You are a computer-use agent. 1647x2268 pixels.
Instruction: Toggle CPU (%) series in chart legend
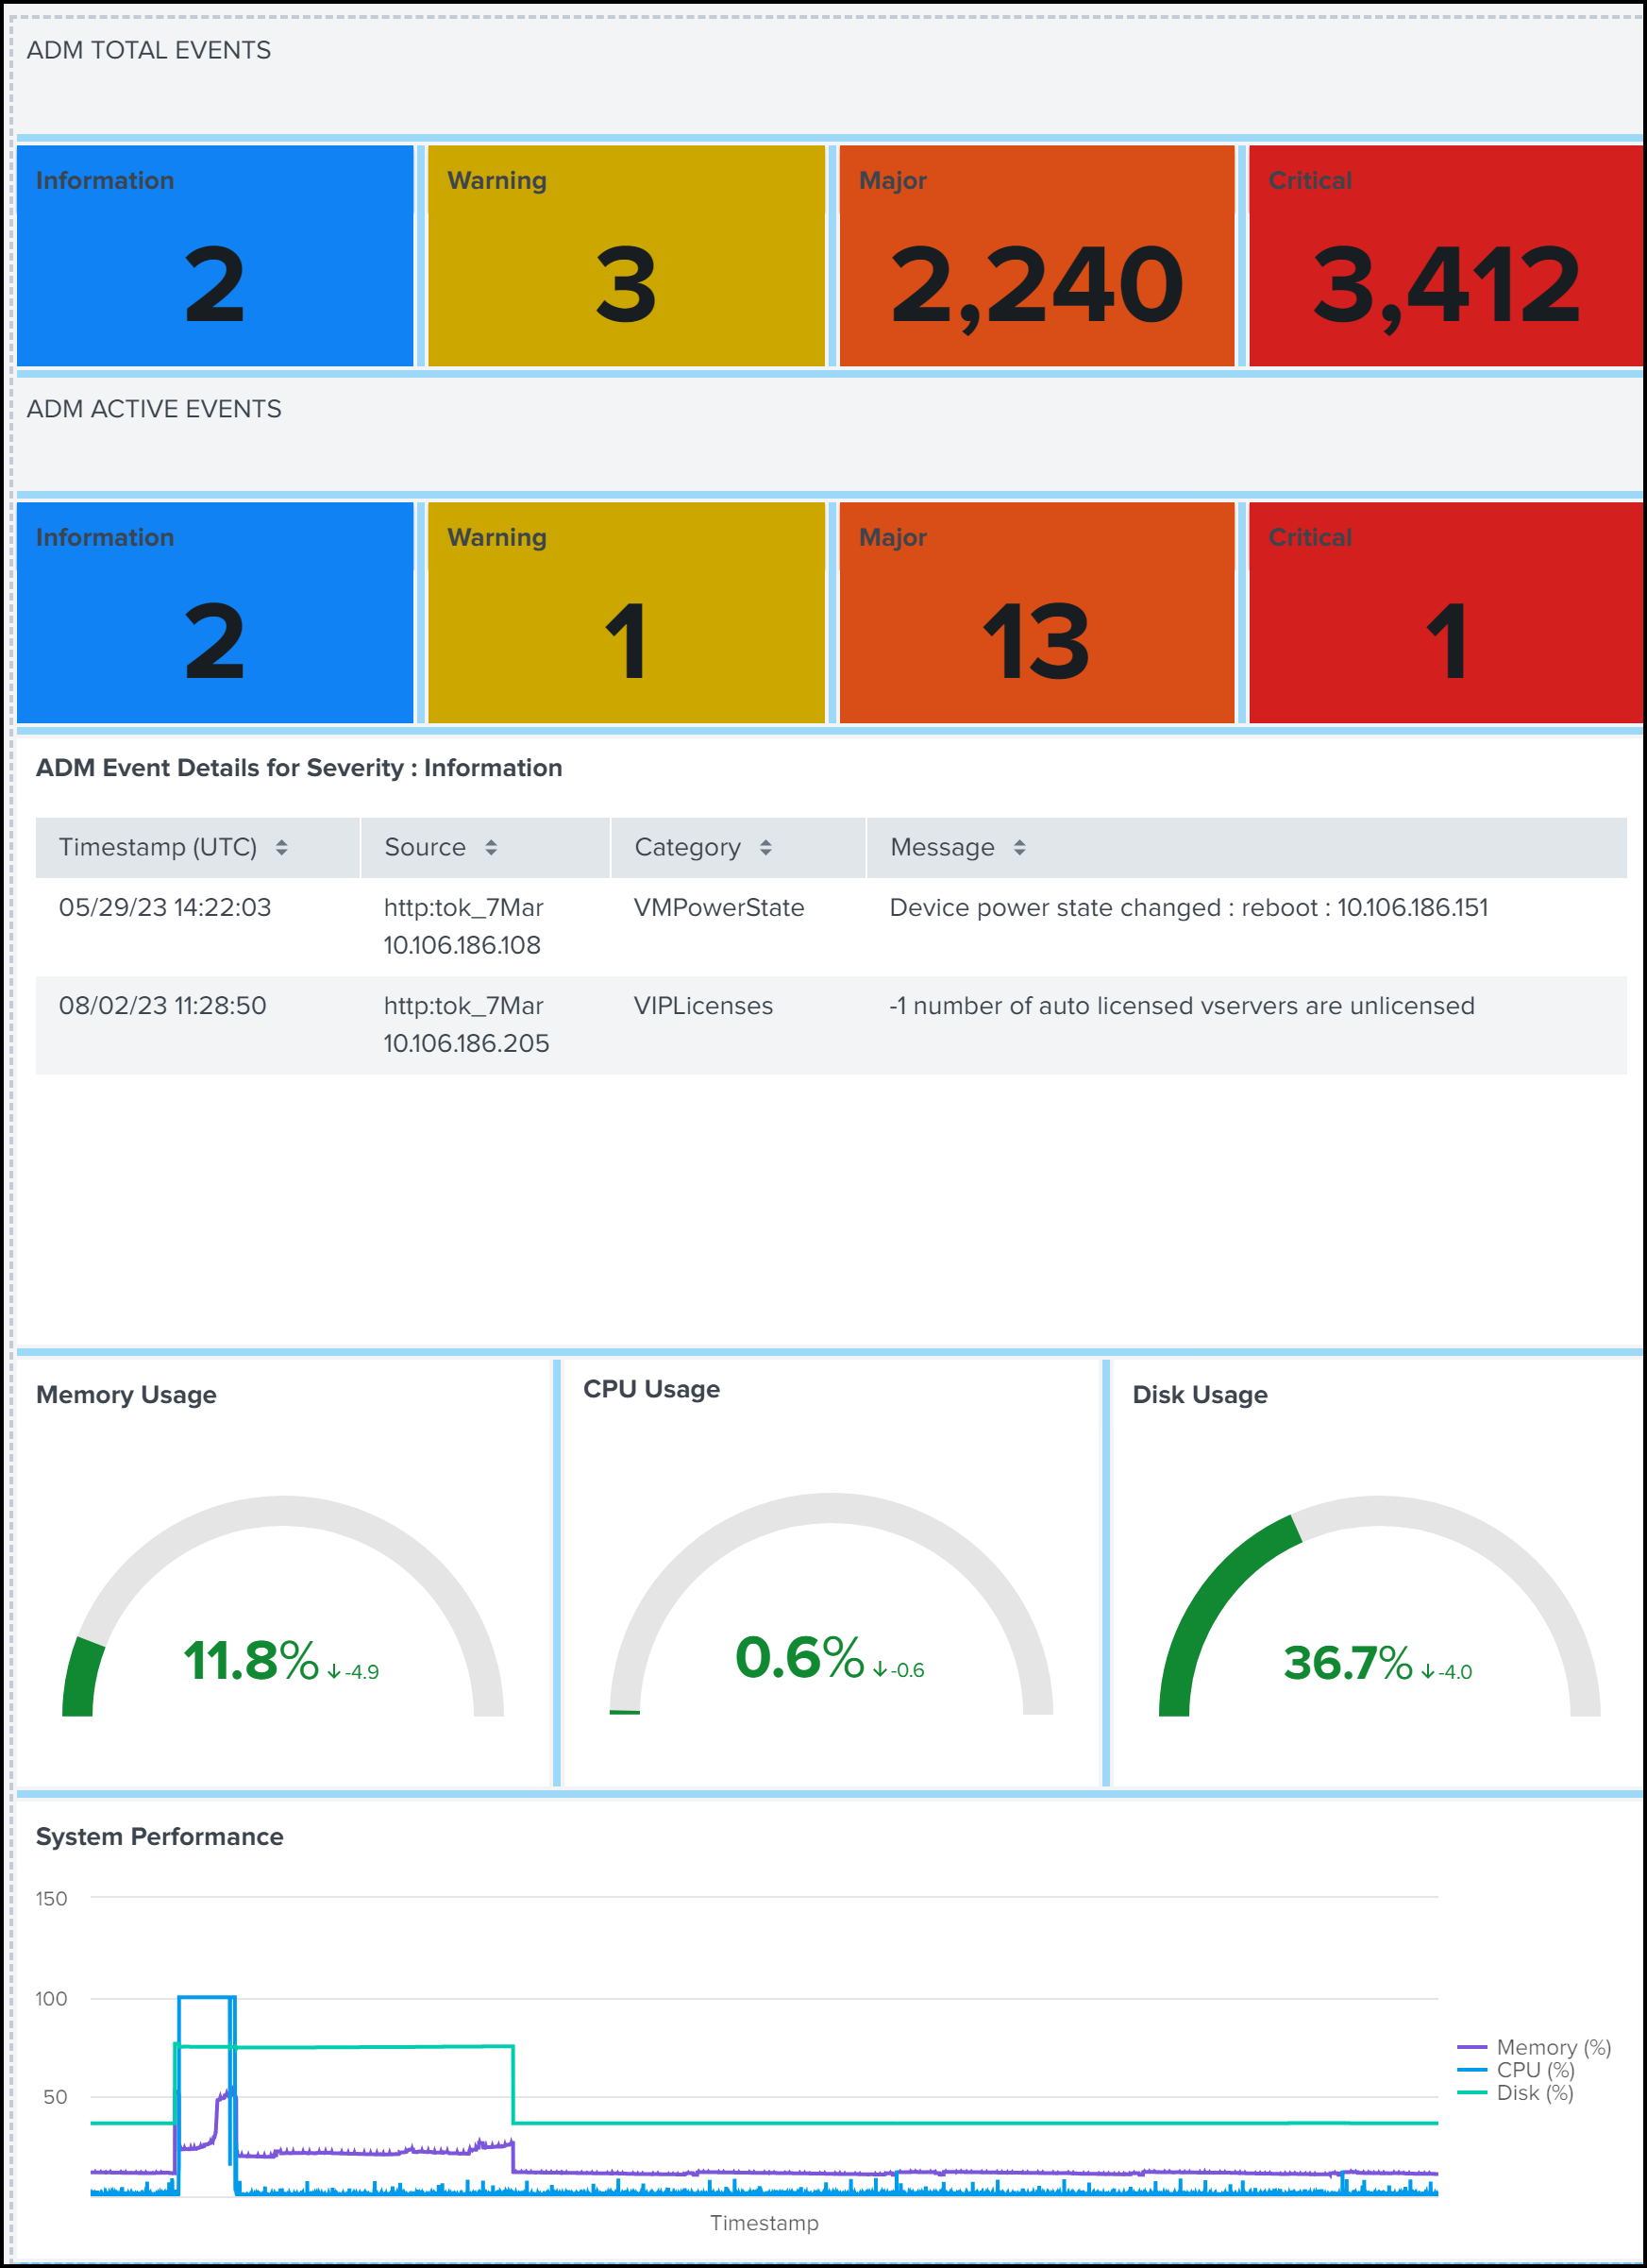coord(1516,2070)
